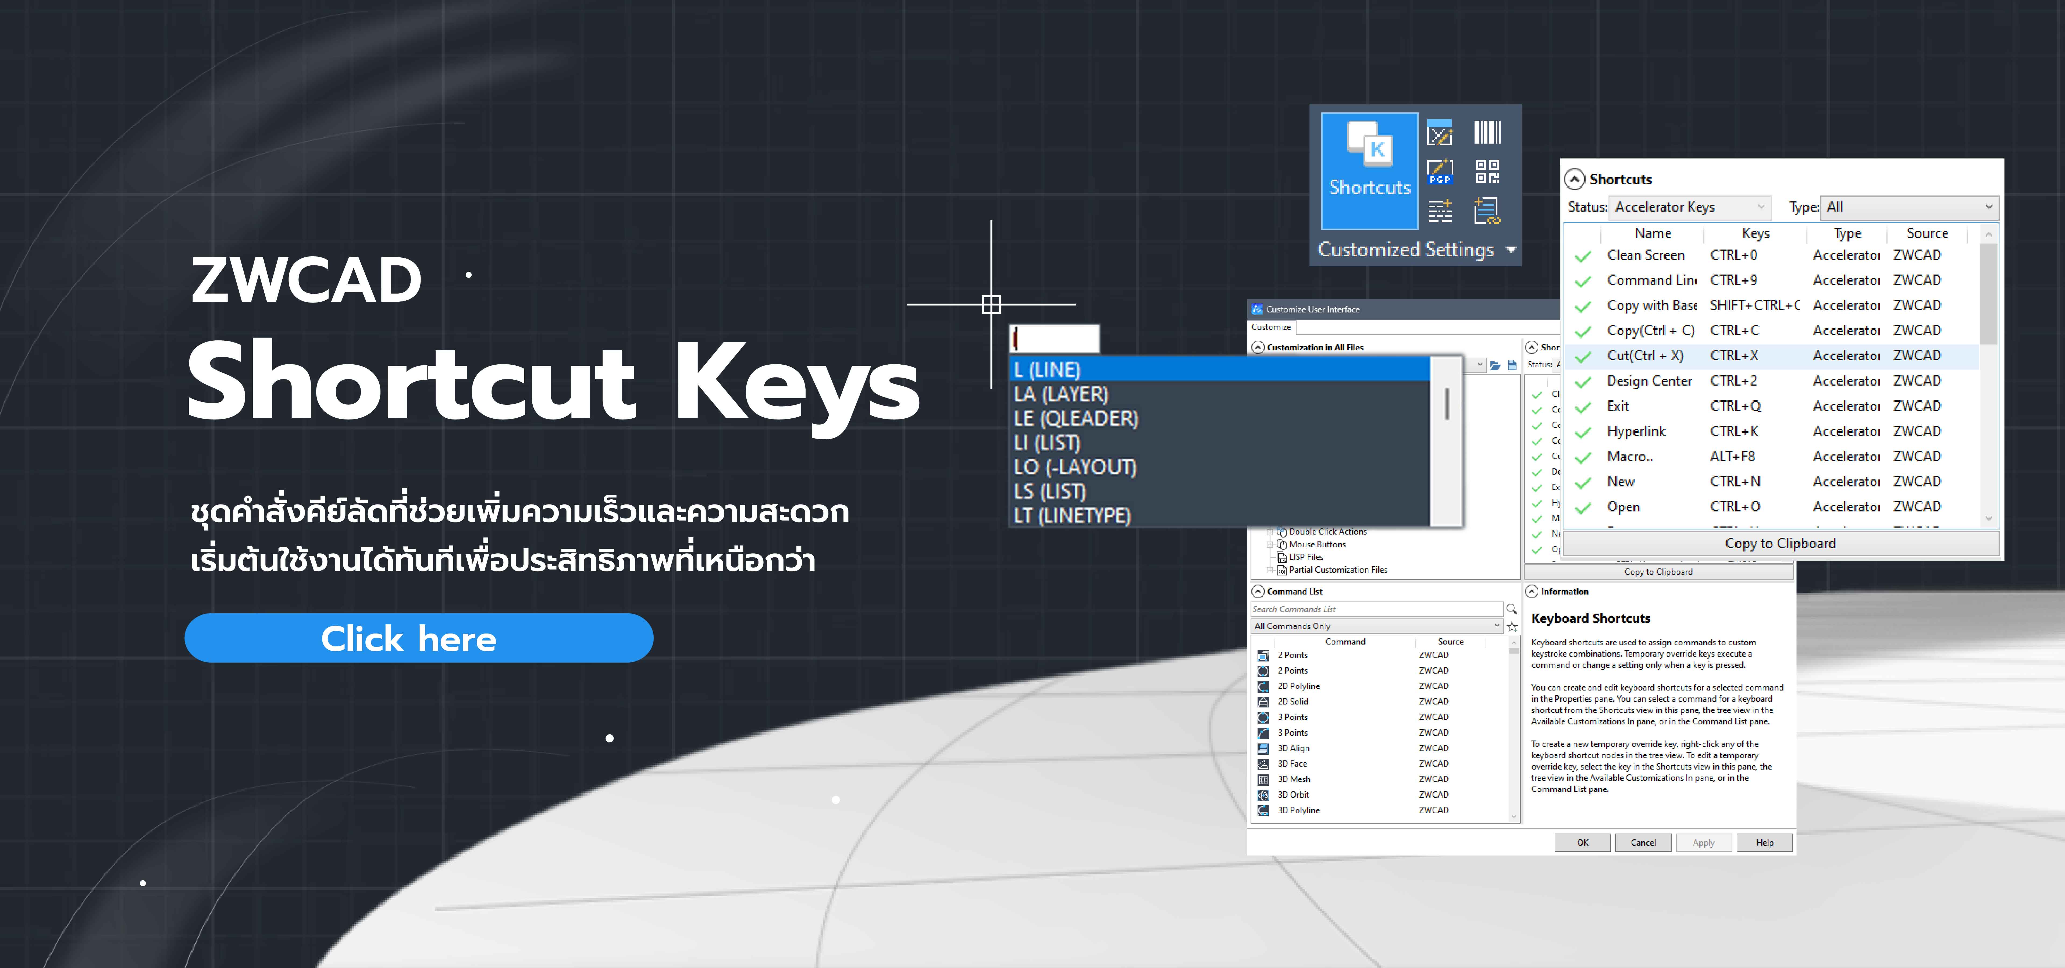The height and width of the screenshot is (968, 2065).
Task: Click the Keys column header
Action: pyautogui.click(x=1756, y=234)
